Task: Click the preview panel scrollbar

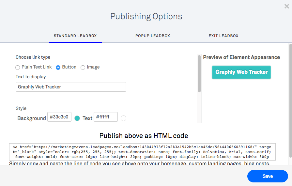Action: coord(199,74)
